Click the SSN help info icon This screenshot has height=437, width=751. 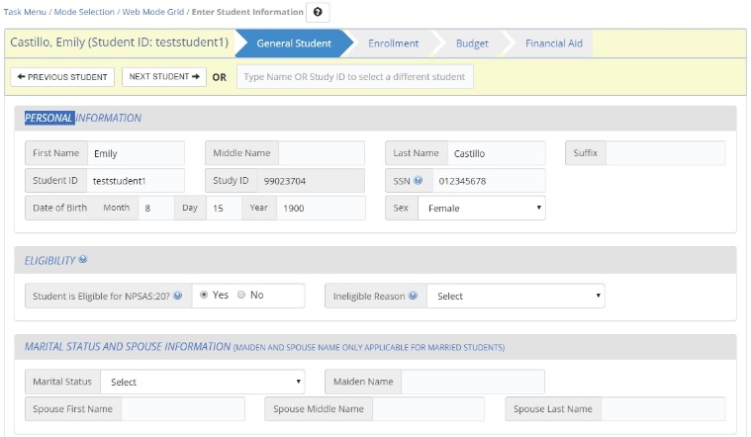419,181
